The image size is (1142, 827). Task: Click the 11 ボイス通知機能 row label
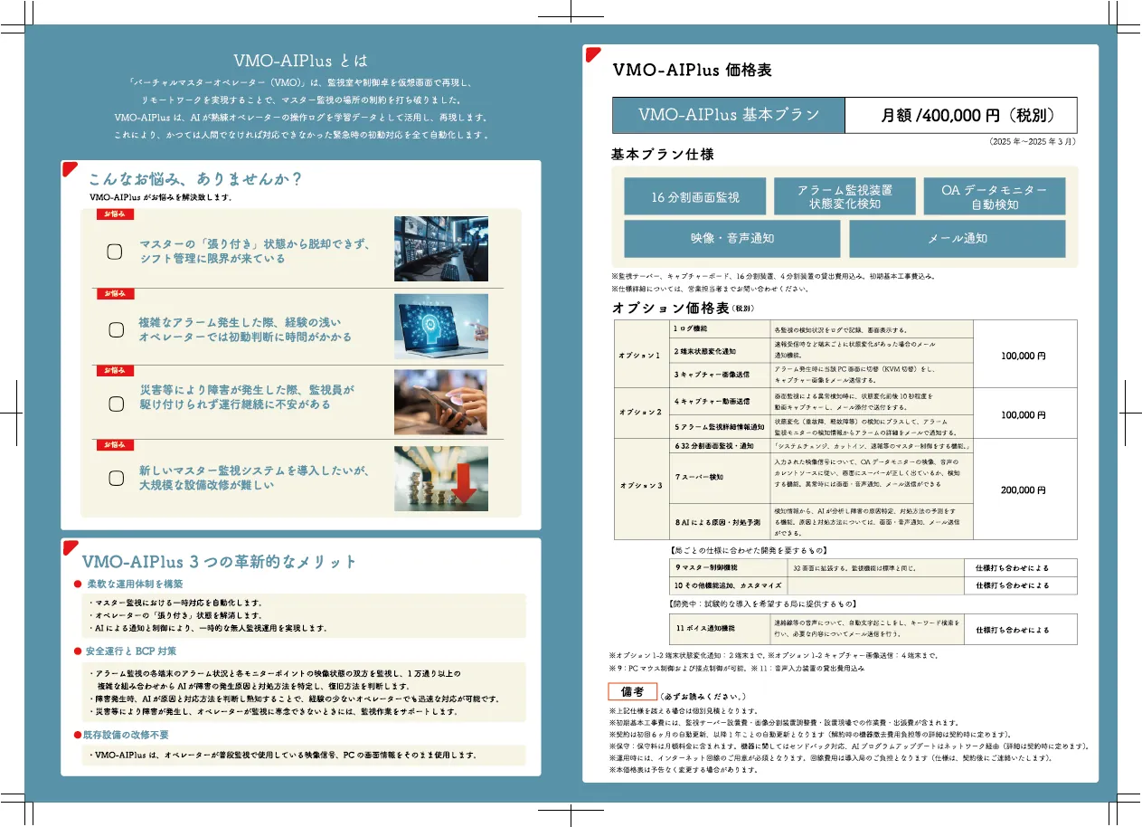pos(705,628)
